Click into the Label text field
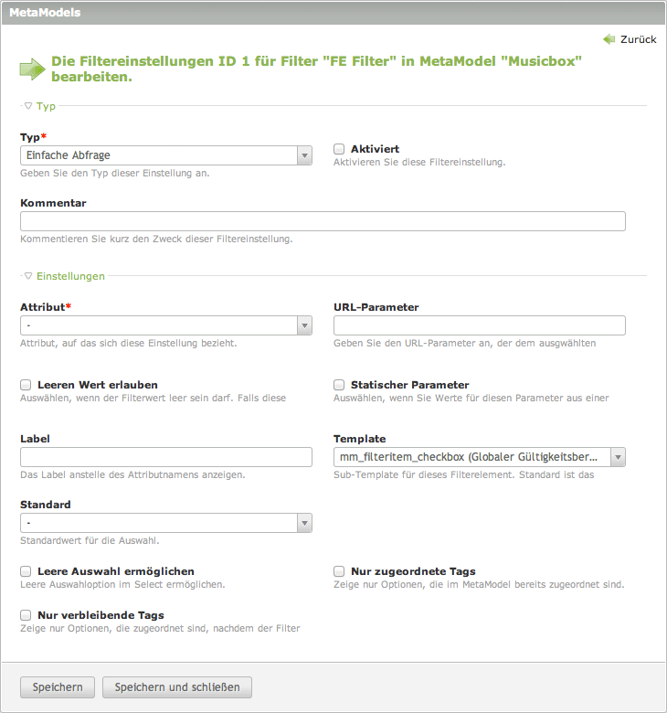This screenshot has height=713, width=667. pyautogui.click(x=166, y=457)
